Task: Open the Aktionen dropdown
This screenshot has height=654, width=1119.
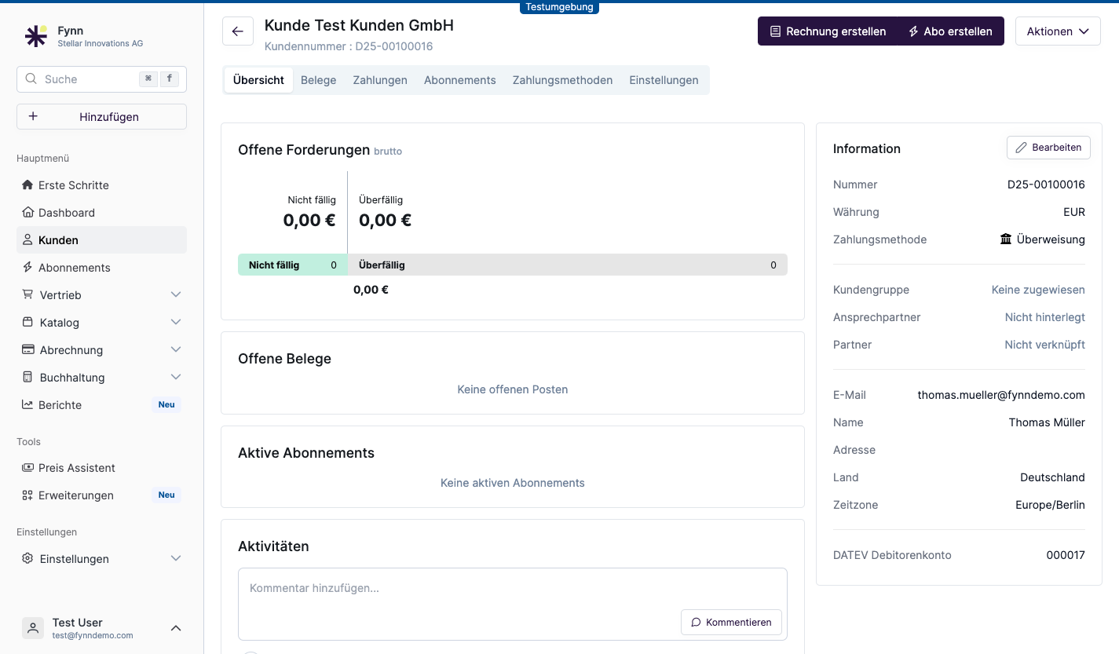Action: click(1058, 31)
